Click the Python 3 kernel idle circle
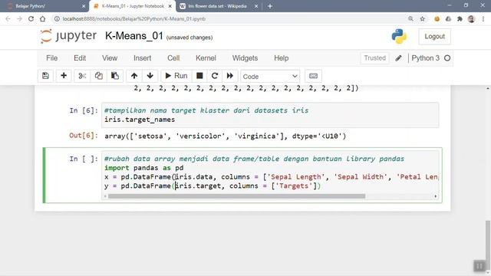 [x=447, y=58]
